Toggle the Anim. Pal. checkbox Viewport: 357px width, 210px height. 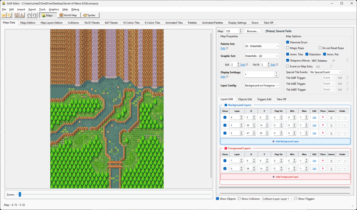(325, 54)
